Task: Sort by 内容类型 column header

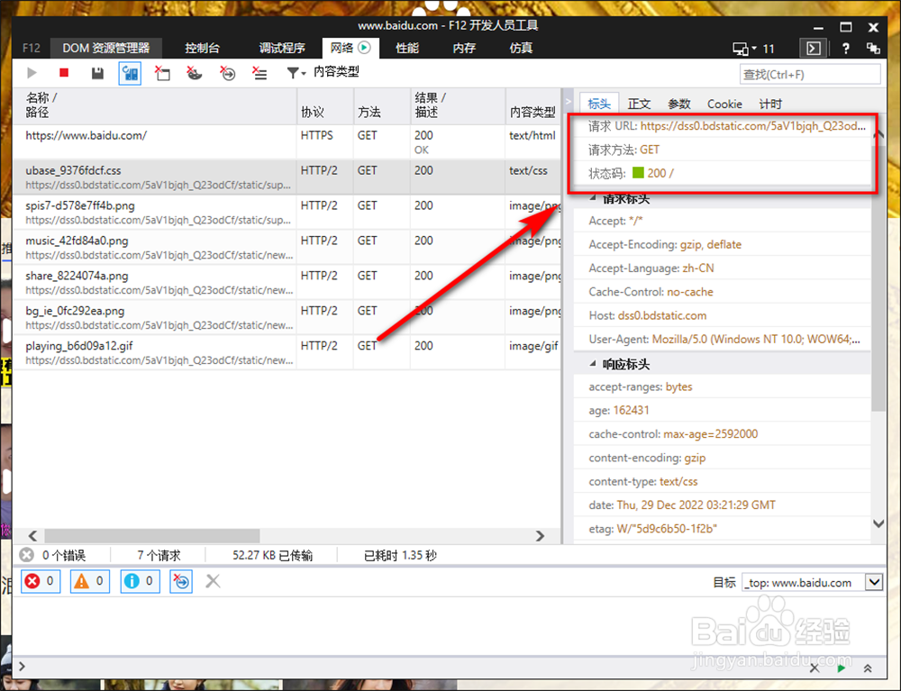Action: pyautogui.click(x=532, y=105)
